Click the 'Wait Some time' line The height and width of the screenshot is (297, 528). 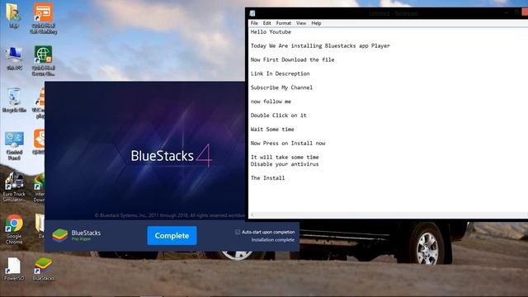272,130
